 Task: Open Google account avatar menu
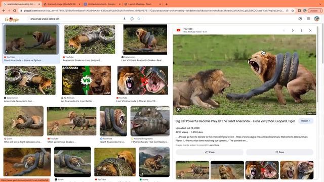tap(317, 19)
